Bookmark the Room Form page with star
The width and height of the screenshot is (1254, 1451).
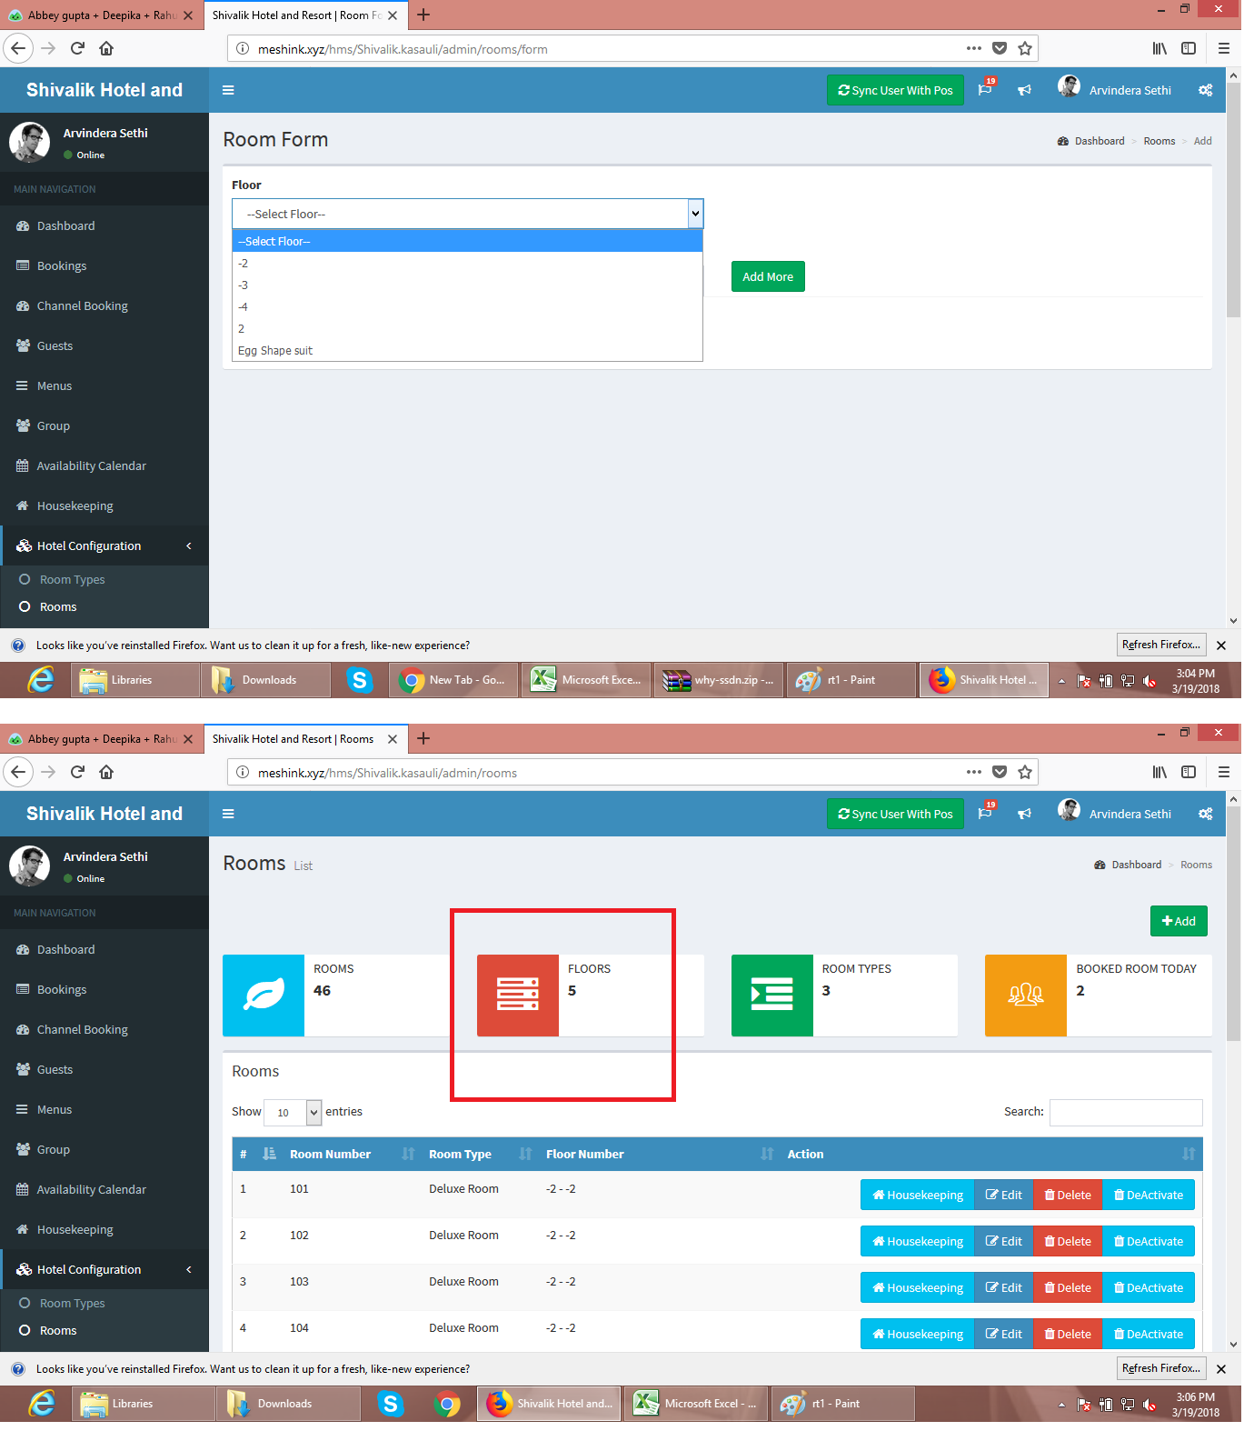(x=1025, y=48)
